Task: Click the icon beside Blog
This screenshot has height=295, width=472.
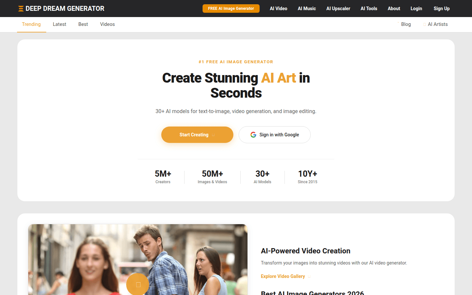Action: 398,23
